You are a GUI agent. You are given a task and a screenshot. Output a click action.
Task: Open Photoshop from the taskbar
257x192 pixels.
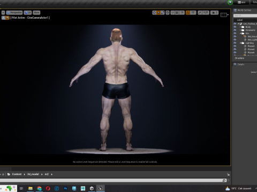(65, 188)
